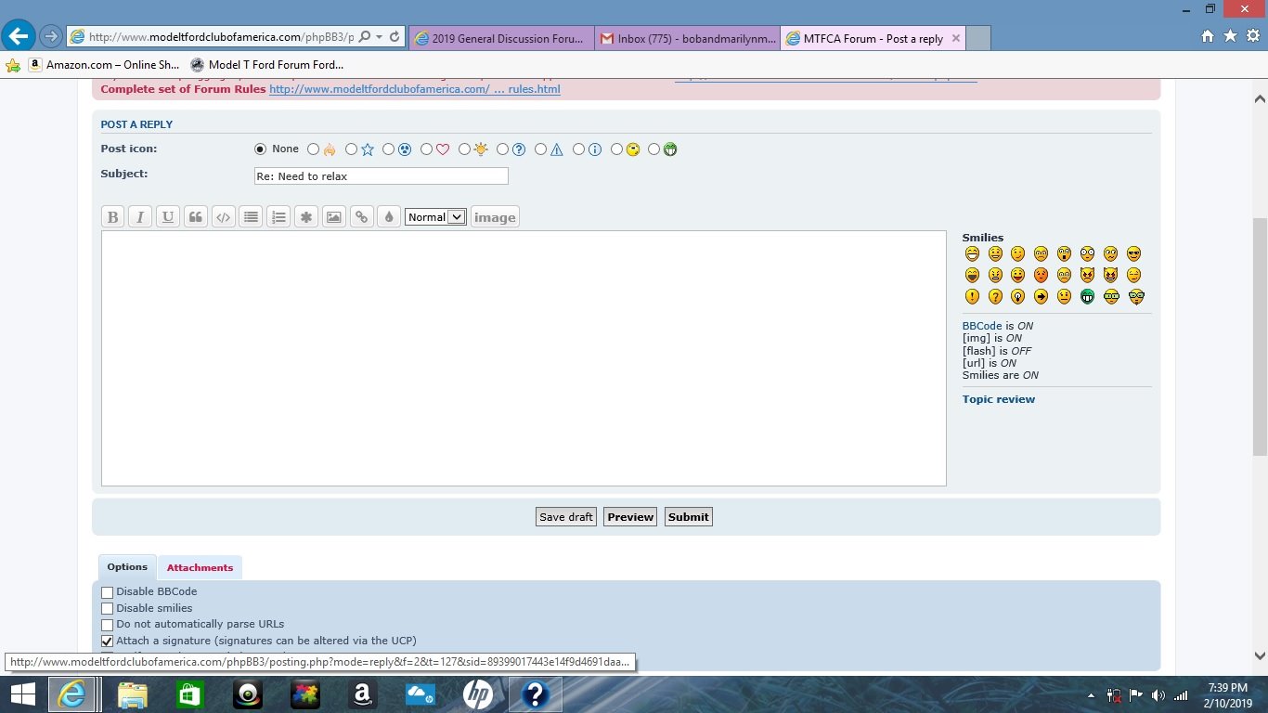Insert image using the picture icon

tap(334, 217)
